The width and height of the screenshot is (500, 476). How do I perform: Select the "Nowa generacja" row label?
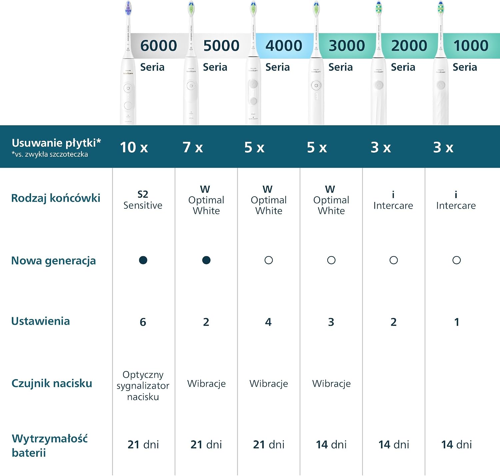[53, 261]
